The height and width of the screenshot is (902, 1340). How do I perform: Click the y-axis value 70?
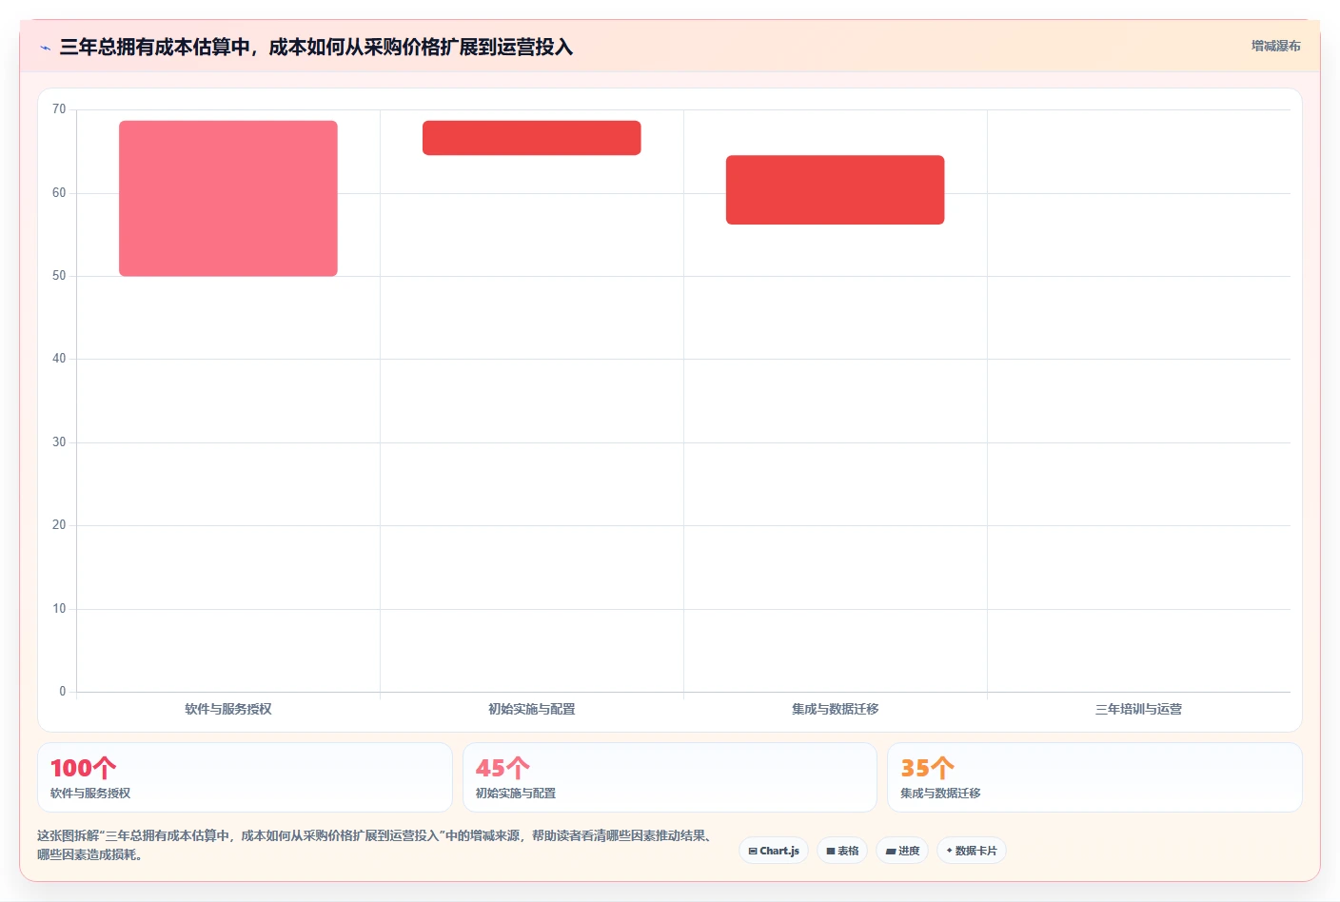click(59, 109)
